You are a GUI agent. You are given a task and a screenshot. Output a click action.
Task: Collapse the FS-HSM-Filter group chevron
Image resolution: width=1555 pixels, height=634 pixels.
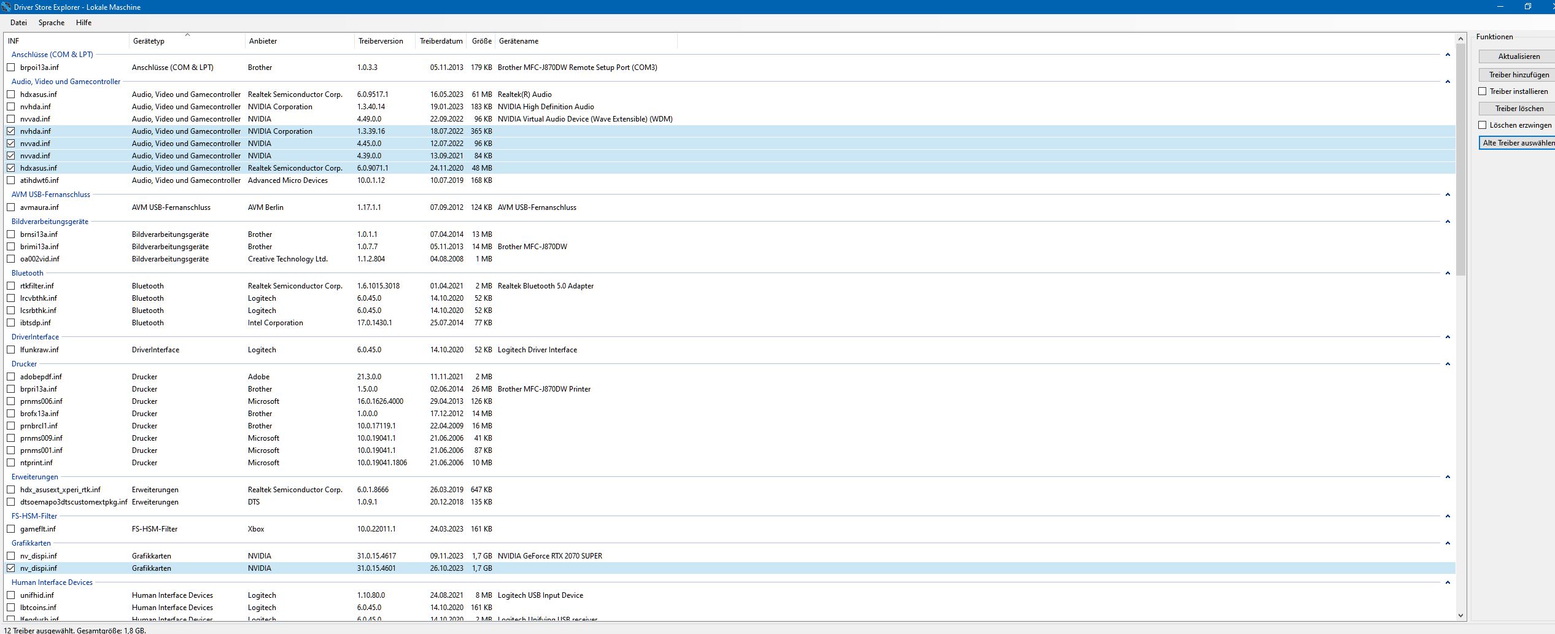point(1448,516)
